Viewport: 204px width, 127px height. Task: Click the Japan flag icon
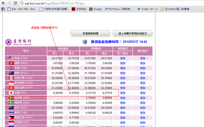(x=11, y=93)
